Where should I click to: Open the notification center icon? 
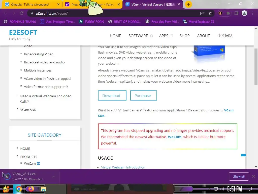pyautogui.click(x=250, y=189)
